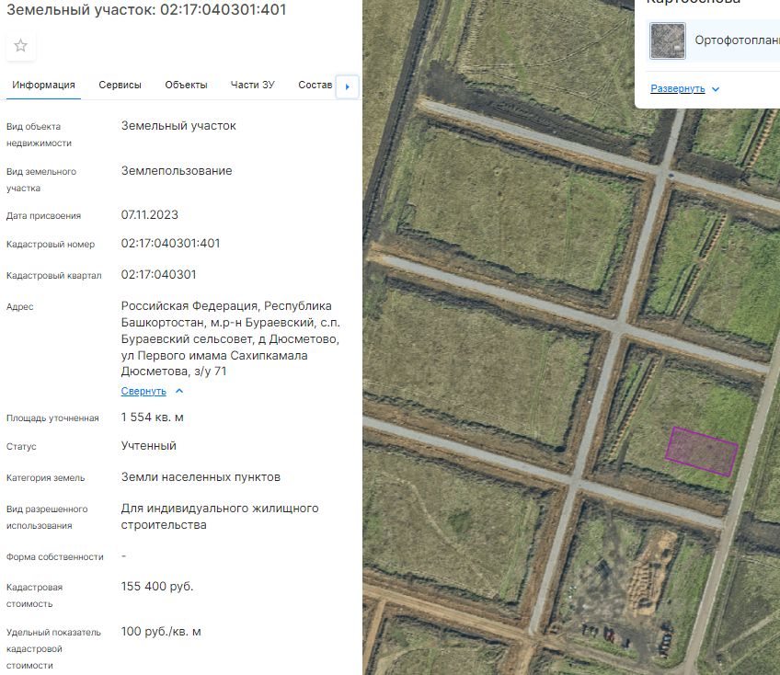Viewport: 780px width, 675px height.
Task: Click the Кадастровая стоимость label
Action: tap(34, 595)
